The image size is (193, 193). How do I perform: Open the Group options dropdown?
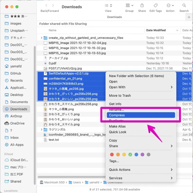click(129, 6)
